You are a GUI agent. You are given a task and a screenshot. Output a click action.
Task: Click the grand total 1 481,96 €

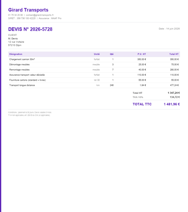point(172,104)
